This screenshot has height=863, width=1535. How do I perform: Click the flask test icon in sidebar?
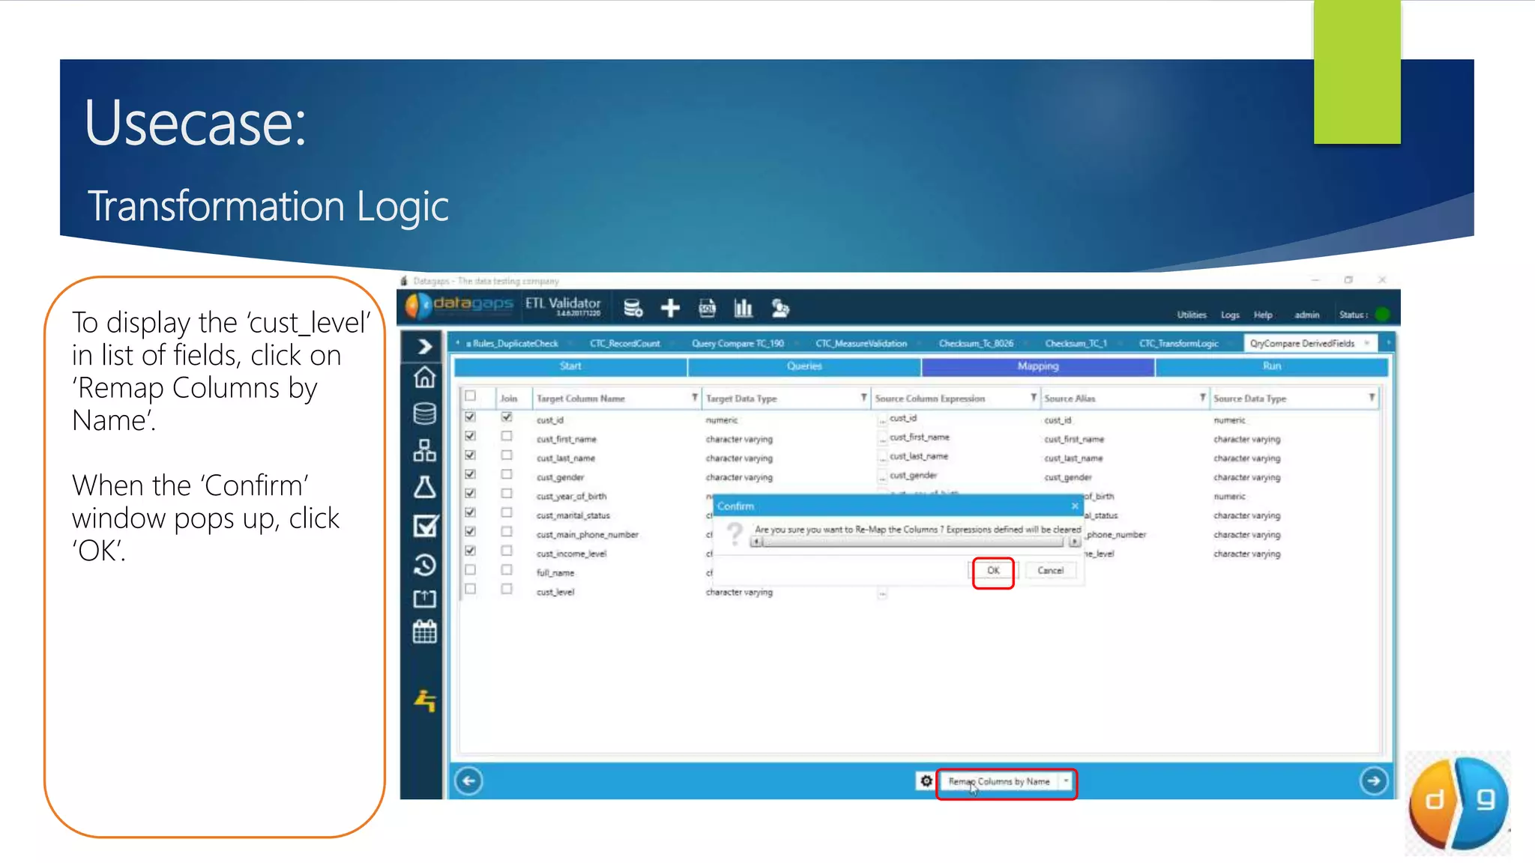[424, 488]
